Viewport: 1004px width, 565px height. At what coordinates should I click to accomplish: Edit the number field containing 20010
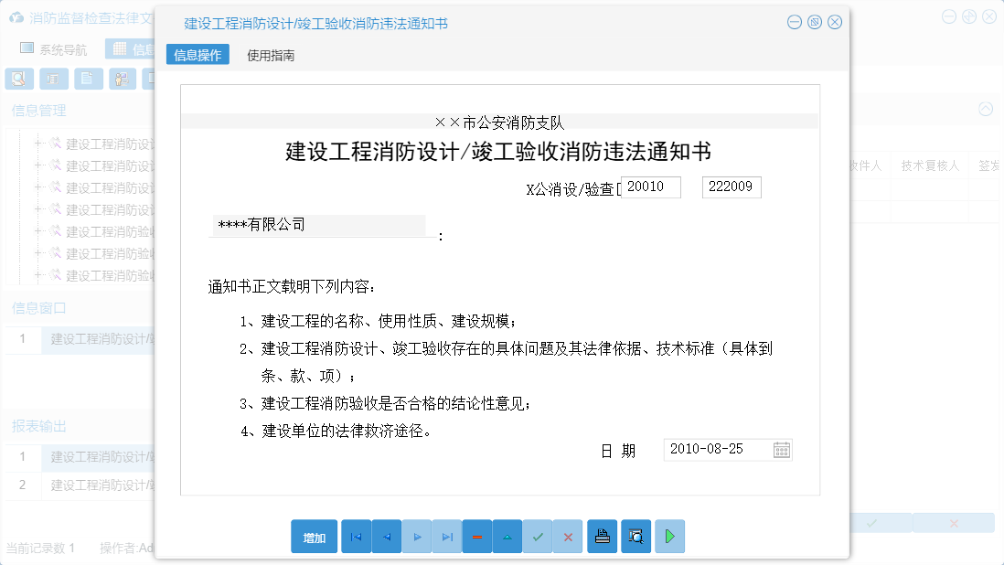point(649,187)
